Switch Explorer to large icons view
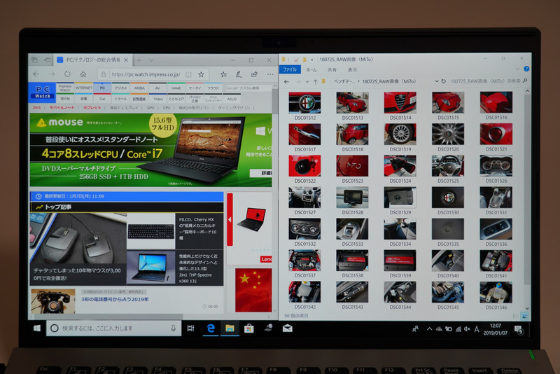560x374 pixels. coord(524,316)
